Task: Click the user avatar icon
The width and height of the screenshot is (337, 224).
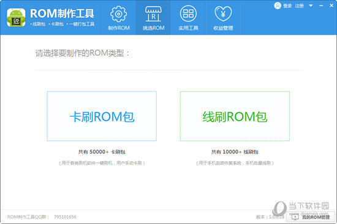Action: (278, 5)
